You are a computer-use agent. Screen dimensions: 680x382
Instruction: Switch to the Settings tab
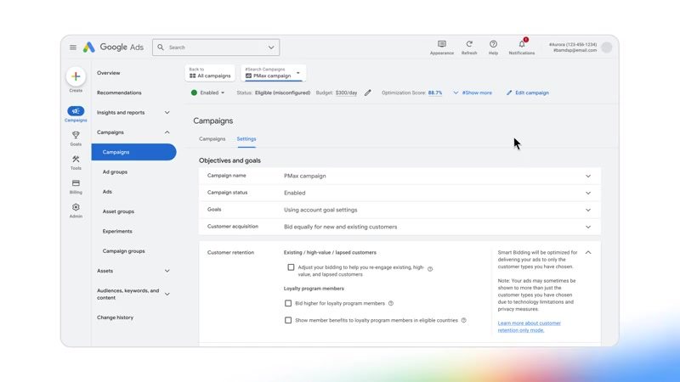coord(246,139)
